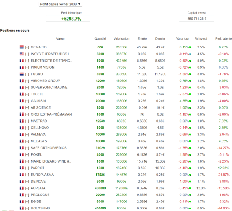Click the blue indicator beside INSYS daily variation
Screen dimensions: 232x211
pyautogui.click(x=191, y=54)
